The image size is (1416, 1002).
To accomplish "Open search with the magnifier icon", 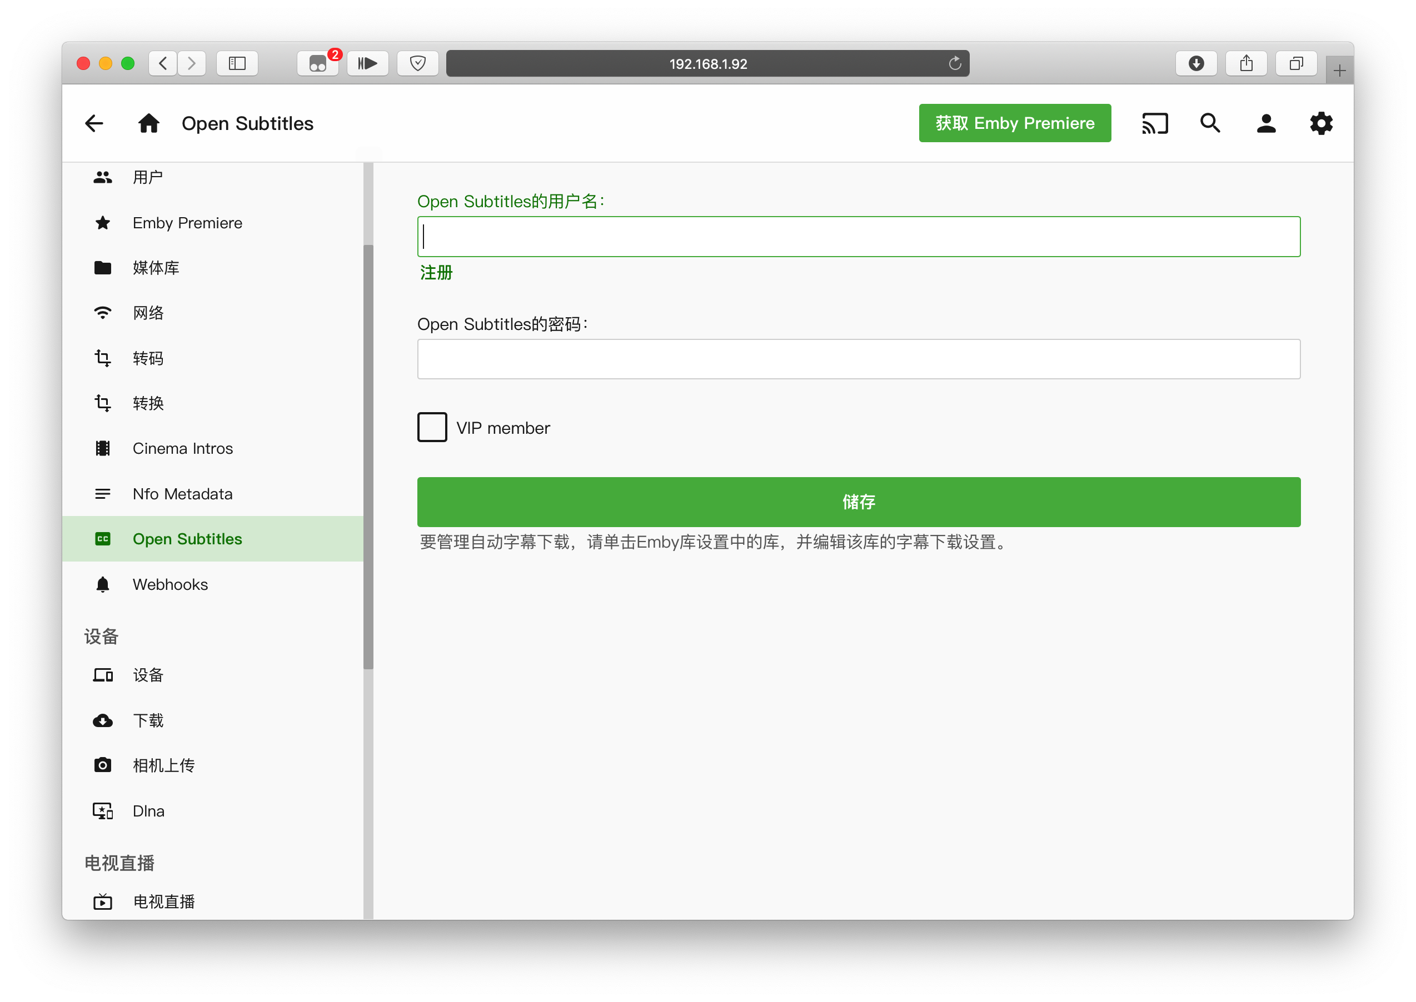I will 1210,123.
